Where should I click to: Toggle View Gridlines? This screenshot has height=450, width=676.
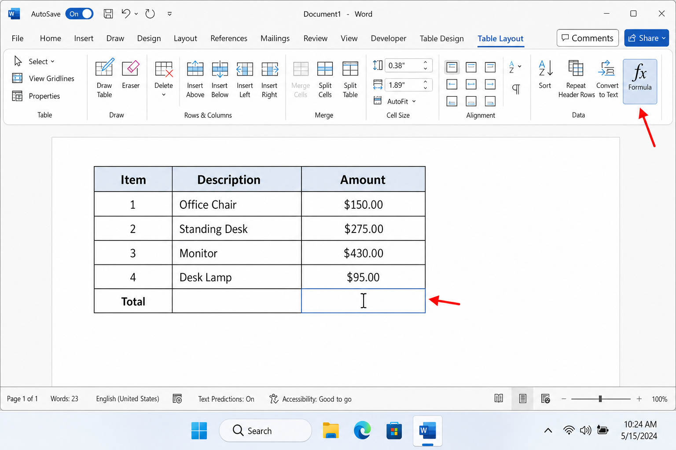[43, 78]
